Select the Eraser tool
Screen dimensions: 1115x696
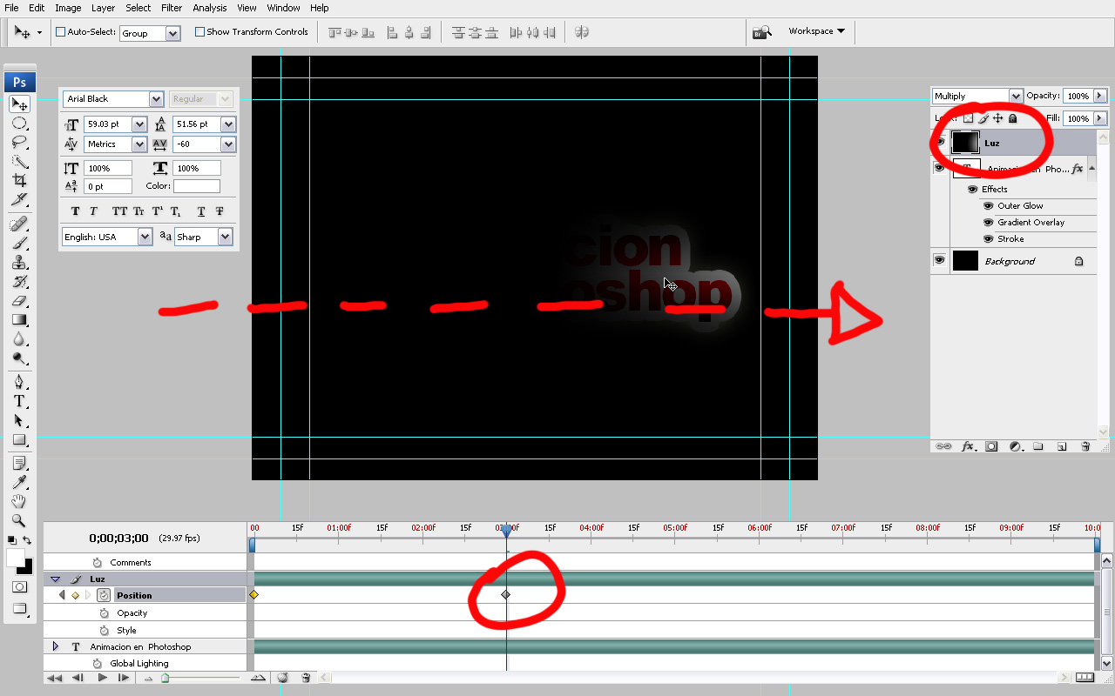[x=19, y=301]
